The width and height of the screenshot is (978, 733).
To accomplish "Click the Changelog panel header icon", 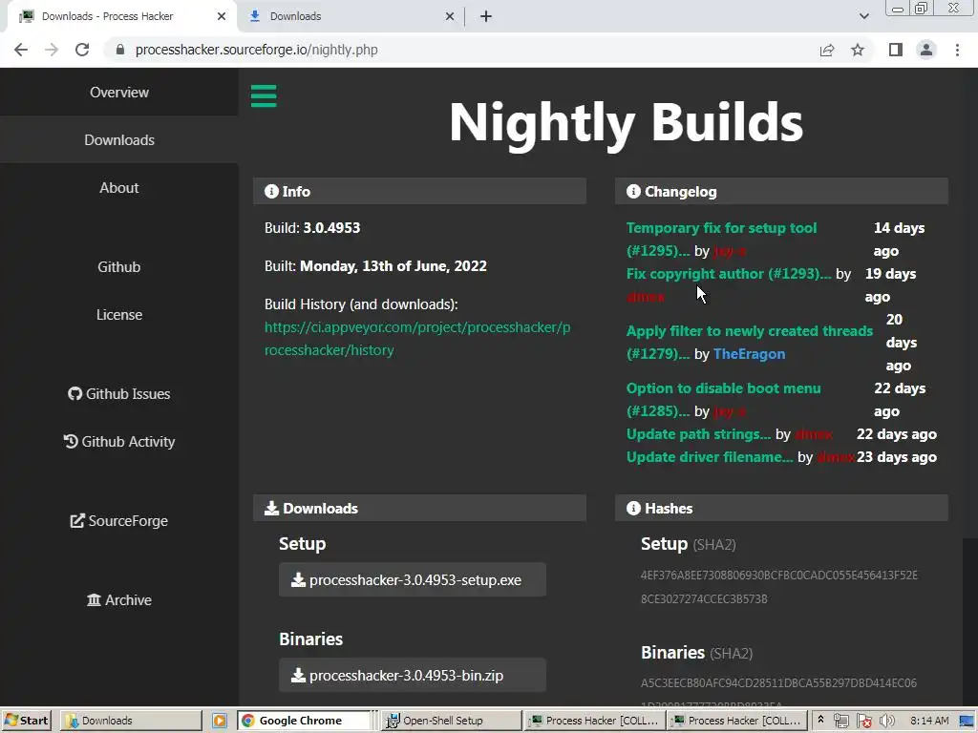I will 633,191.
